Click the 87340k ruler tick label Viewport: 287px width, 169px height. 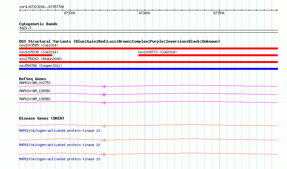click(x=144, y=13)
